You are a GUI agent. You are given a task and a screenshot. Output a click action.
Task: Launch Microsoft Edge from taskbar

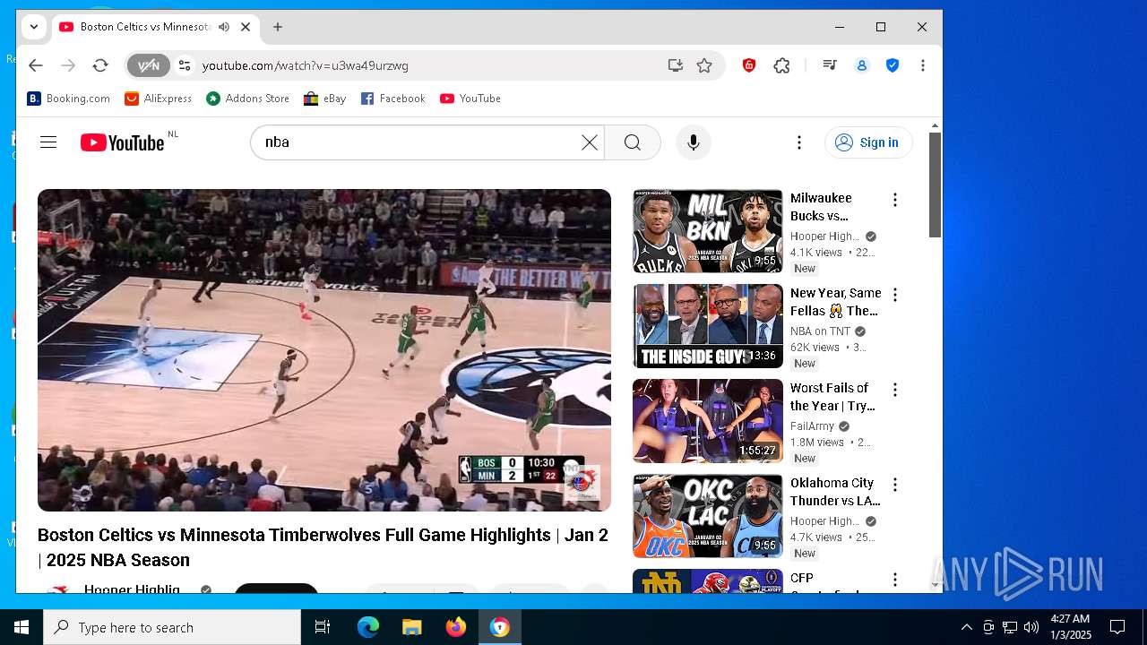tap(367, 627)
